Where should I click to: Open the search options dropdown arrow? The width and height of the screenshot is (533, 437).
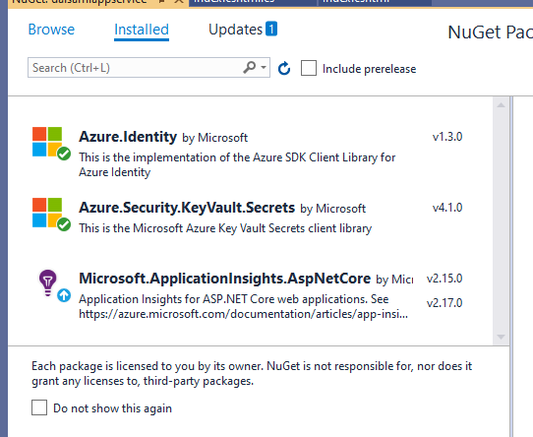[264, 67]
